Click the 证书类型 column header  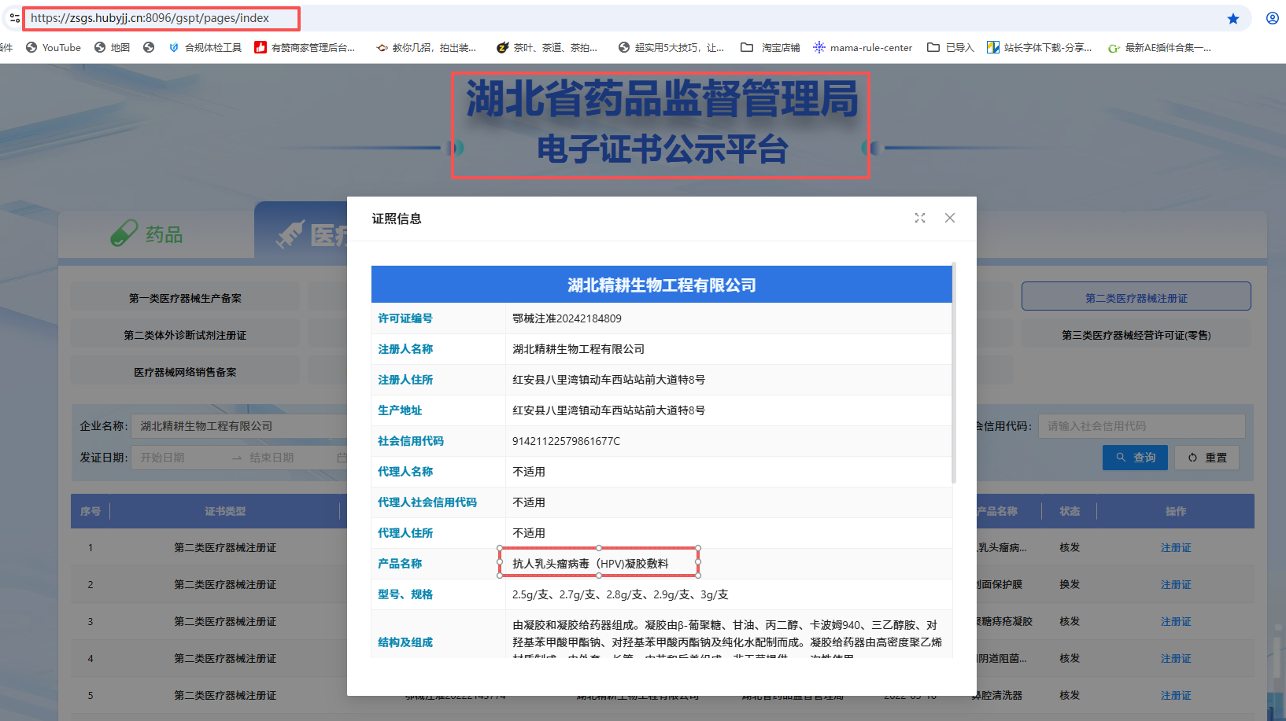click(x=225, y=511)
